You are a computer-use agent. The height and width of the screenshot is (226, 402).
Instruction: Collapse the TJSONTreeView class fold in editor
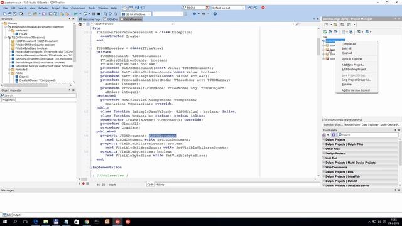[90, 48]
